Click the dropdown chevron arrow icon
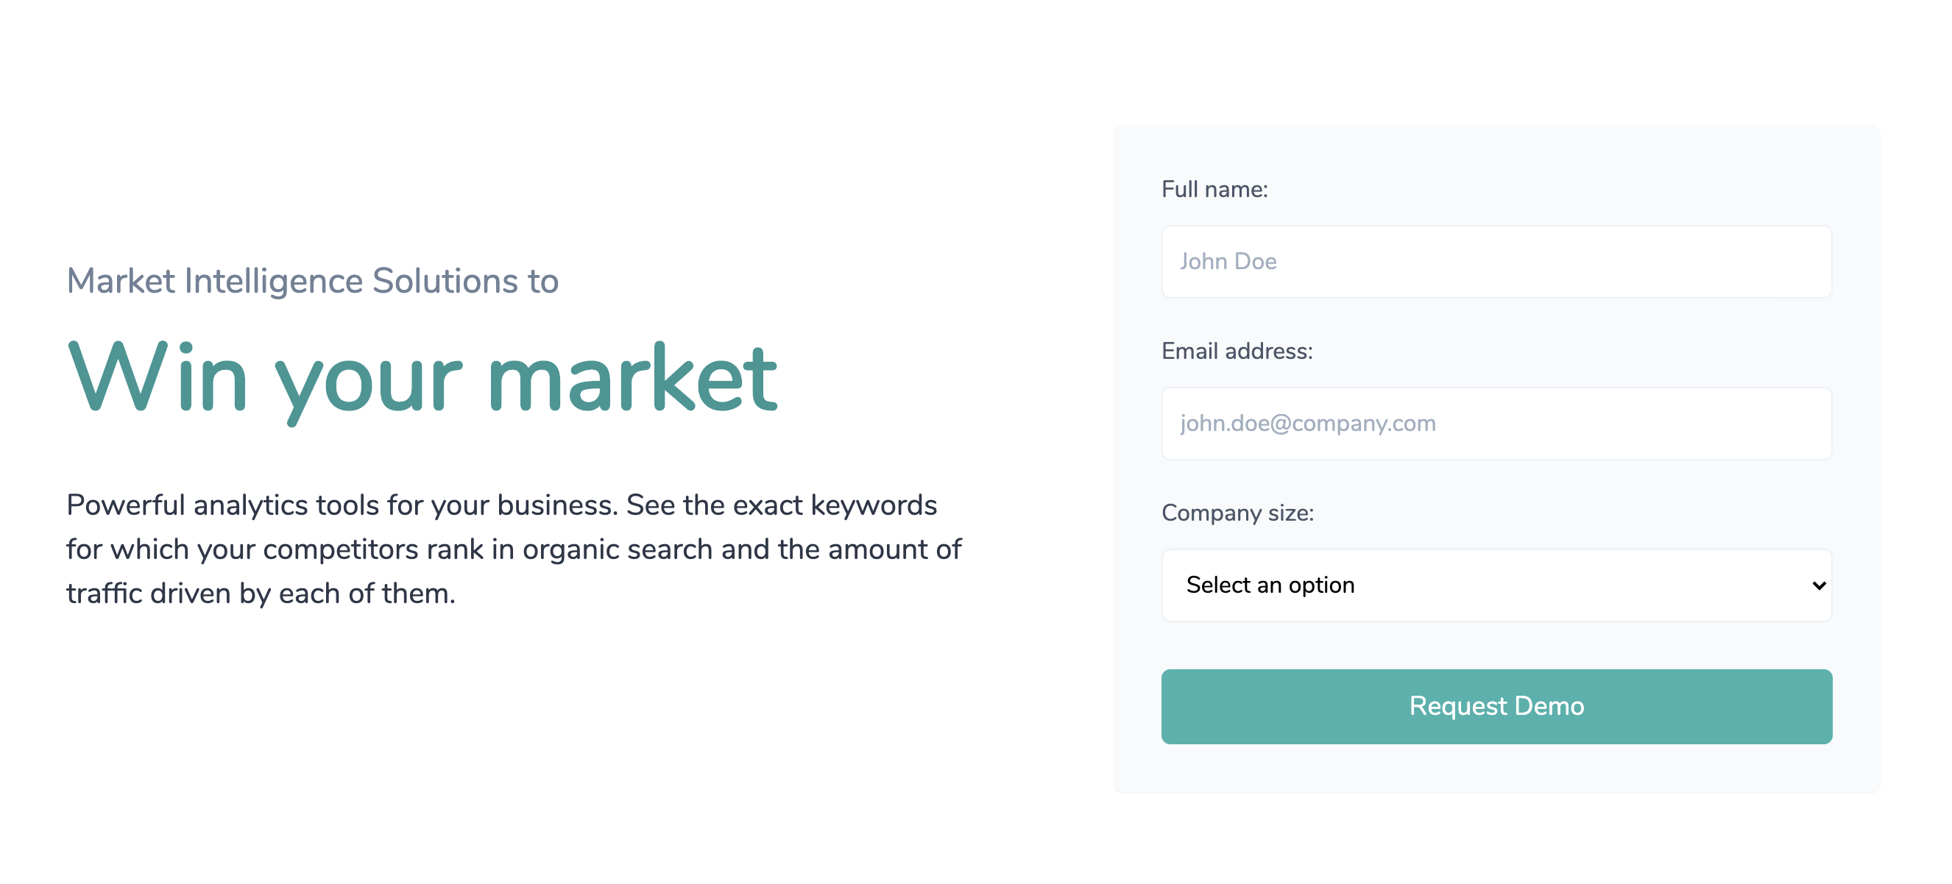 (x=1818, y=586)
